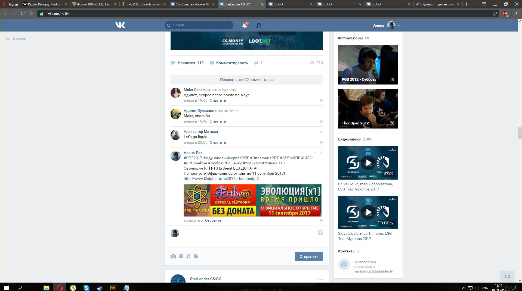Send the comment with Отправить
This screenshot has width=522, height=291.
point(309,256)
